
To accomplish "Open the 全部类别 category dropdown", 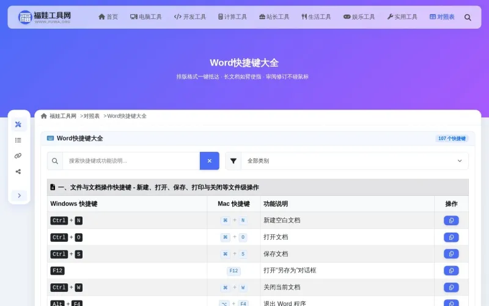I will tap(355, 161).
